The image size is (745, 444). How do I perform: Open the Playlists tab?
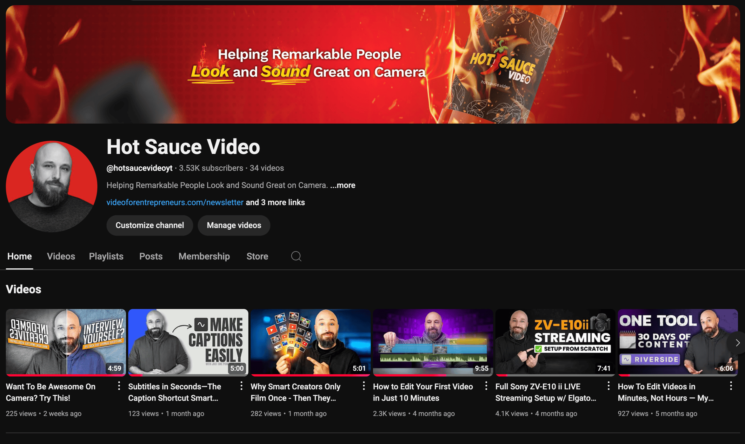[106, 256]
